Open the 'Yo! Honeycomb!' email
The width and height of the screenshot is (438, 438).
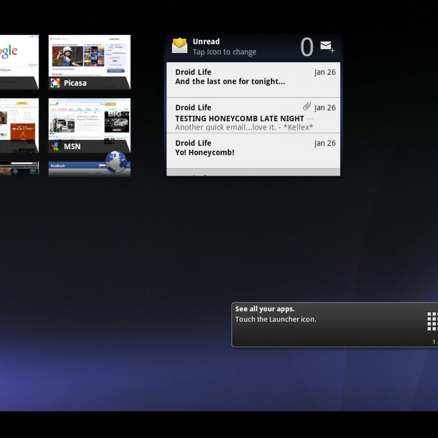(253, 150)
